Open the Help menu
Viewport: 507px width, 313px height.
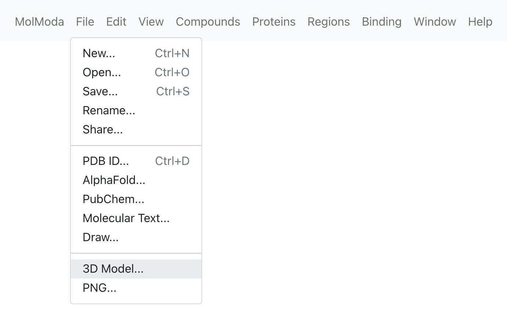pyautogui.click(x=480, y=22)
